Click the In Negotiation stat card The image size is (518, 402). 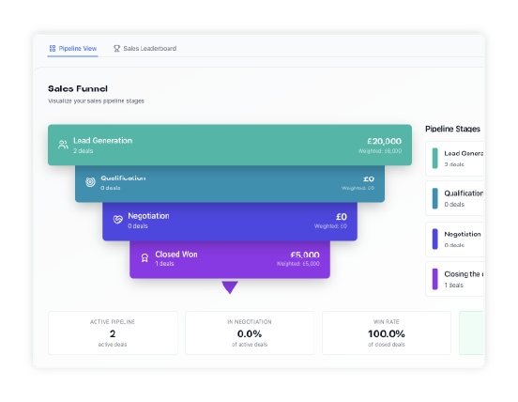[250, 332]
